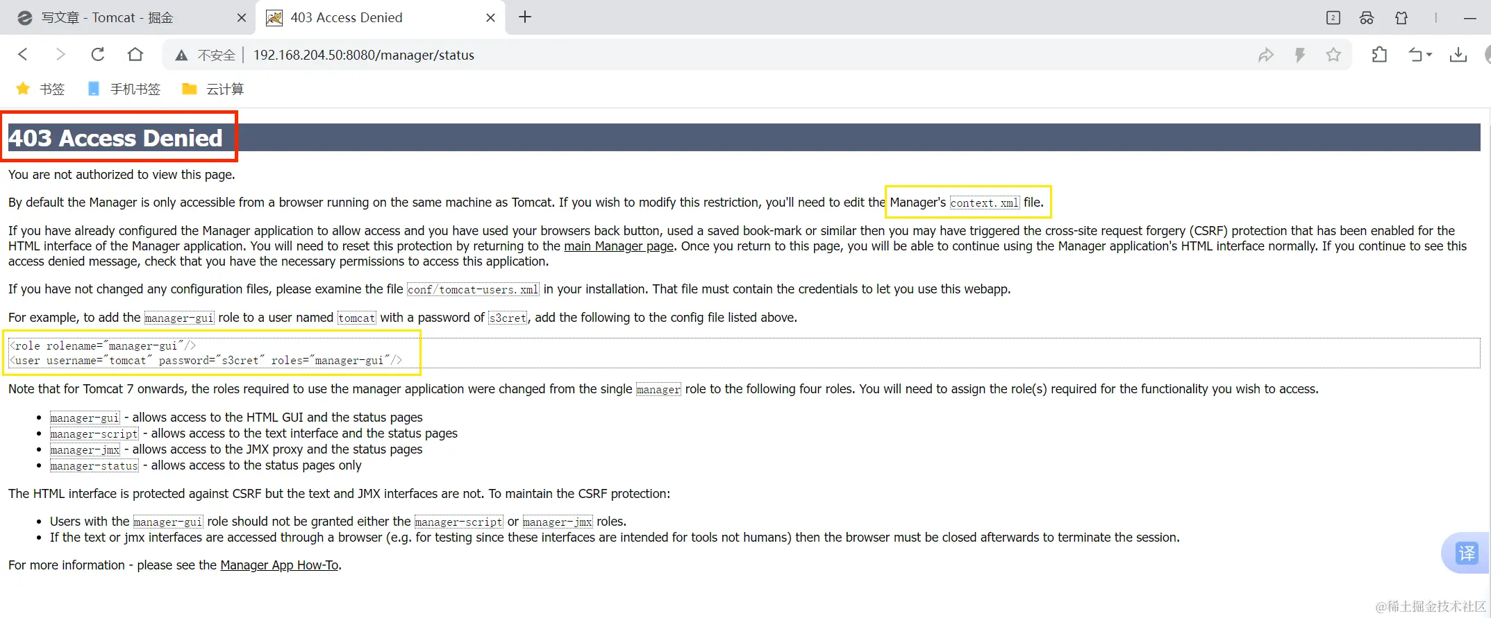Viewport: 1491px width, 618px height.
Task: Click the manager-status bullet list item
Action: [206, 465]
